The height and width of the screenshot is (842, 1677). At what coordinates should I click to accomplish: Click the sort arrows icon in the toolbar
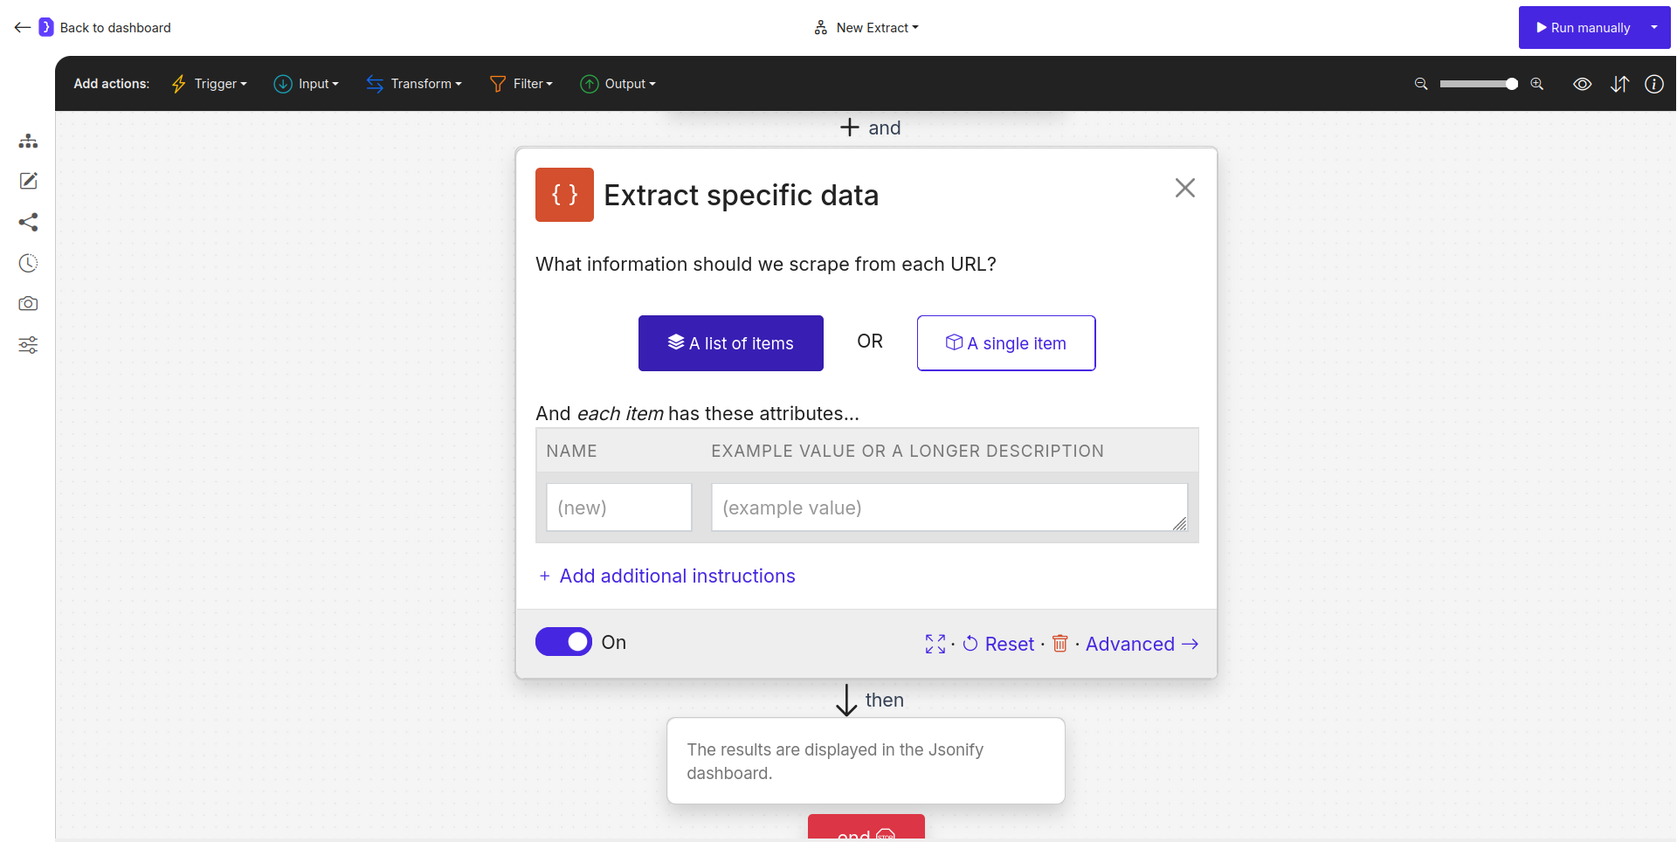click(x=1619, y=84)
